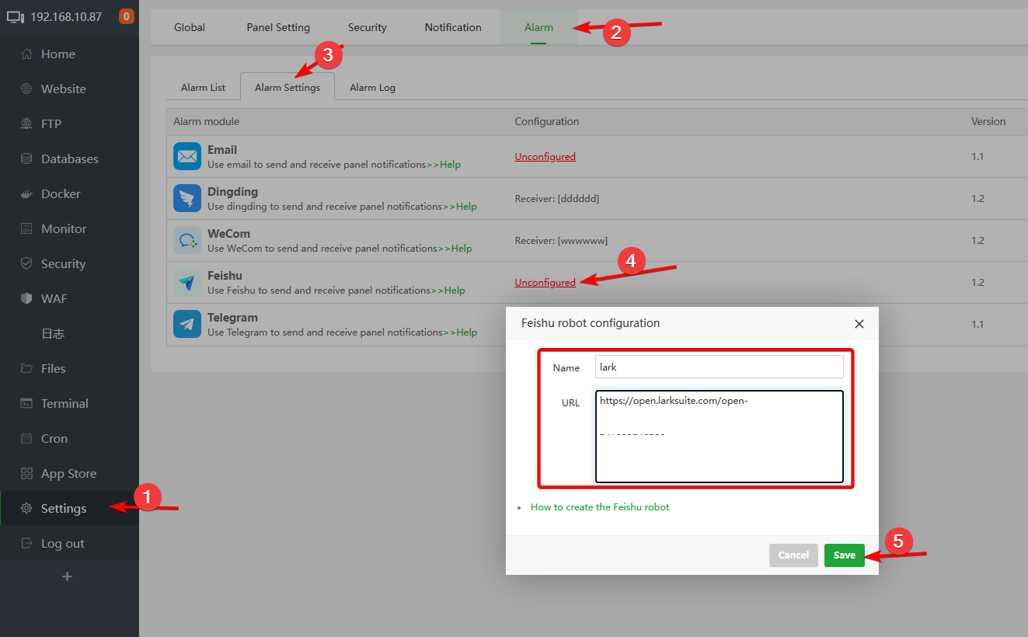This screenshot has height=637, width=1028.
Task: Click the Name input field containing lark
Action: 720,367
